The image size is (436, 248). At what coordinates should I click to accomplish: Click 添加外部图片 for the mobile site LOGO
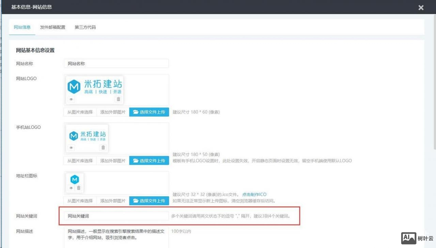coord(113,160)
